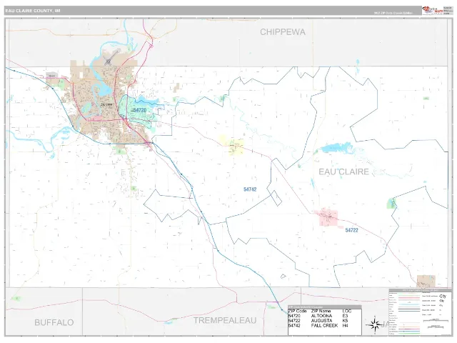Click the 54720 ZIP label on the map
The image size is (457, 343).
point(140,110)
